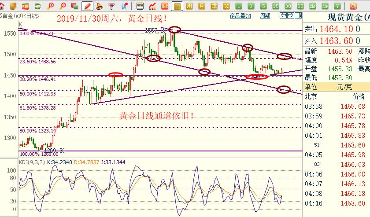The height and width of the screenshot is (217, 370).
Task: Select the X custom period button
Action: click(x=226, y=6)
